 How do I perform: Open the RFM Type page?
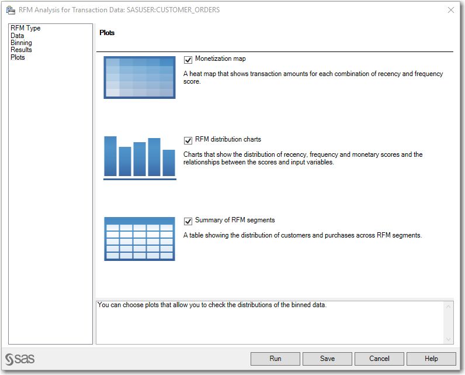tap(26, 28)
